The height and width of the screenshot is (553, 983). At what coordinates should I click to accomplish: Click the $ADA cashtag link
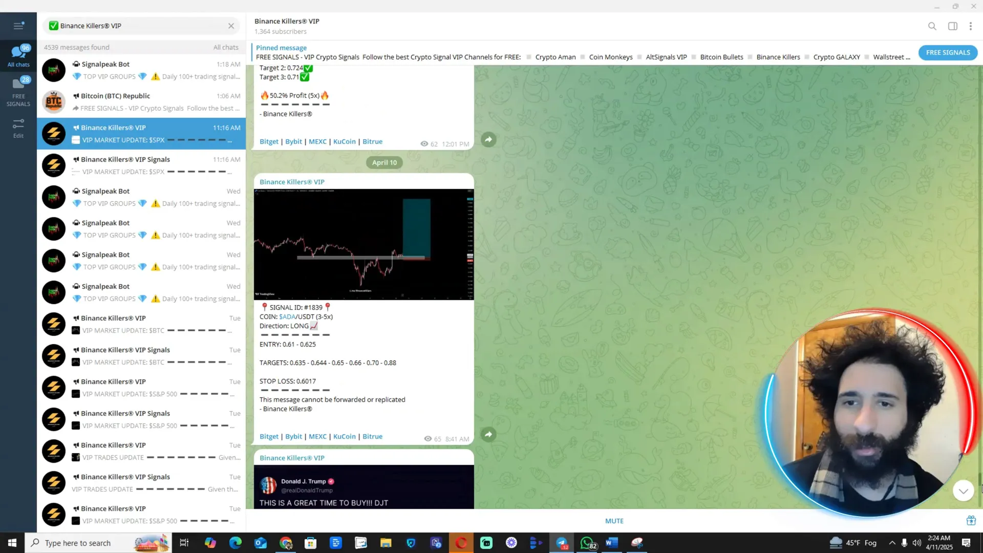pyautogui.click(x=287, y=316)
